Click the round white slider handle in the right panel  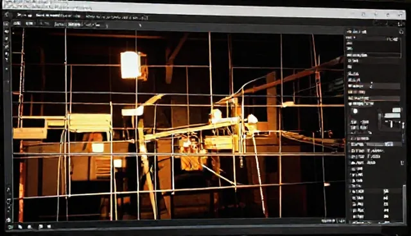355,111
